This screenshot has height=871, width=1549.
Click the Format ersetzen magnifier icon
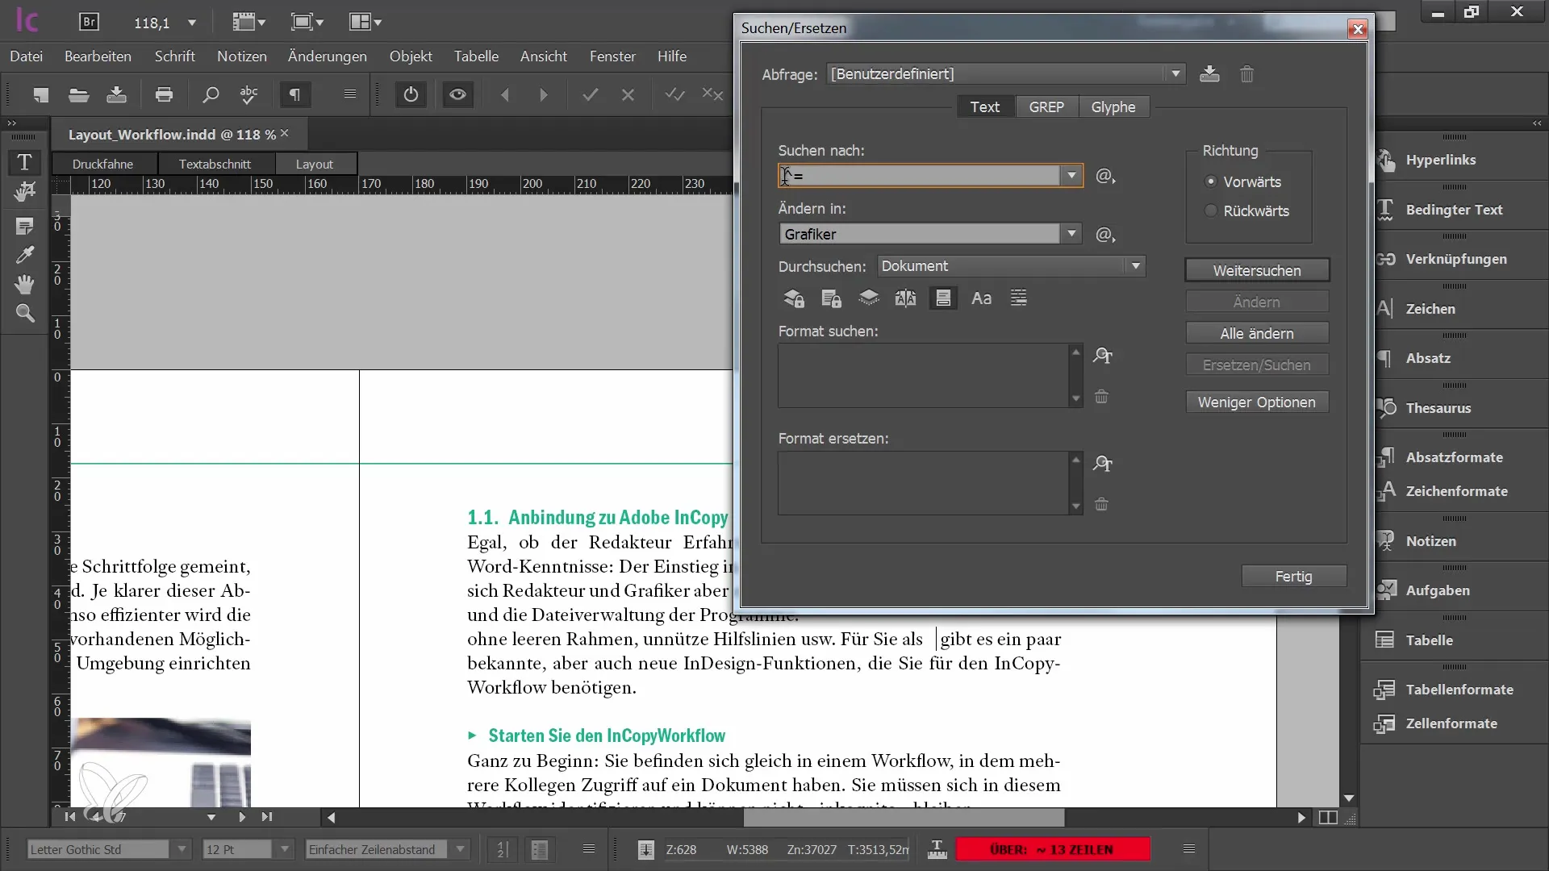[1103, 463]
